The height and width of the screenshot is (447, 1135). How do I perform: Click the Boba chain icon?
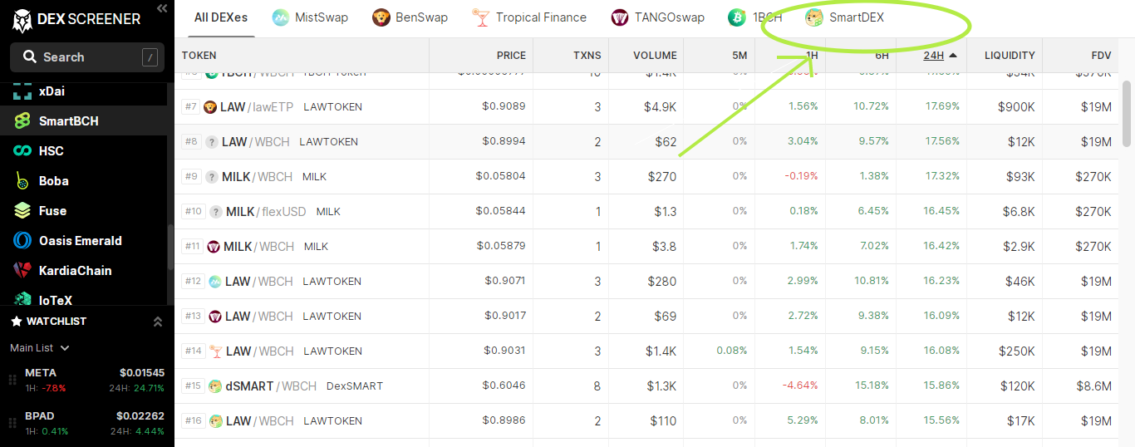coord(22,181)
